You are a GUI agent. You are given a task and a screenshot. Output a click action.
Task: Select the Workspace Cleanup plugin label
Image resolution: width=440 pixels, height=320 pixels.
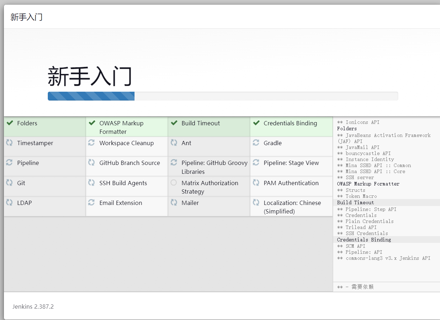[126, 143]
